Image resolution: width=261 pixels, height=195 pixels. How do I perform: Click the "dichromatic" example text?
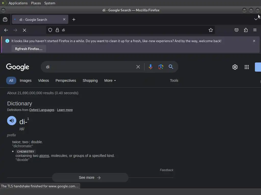click(x=23, y=146)
